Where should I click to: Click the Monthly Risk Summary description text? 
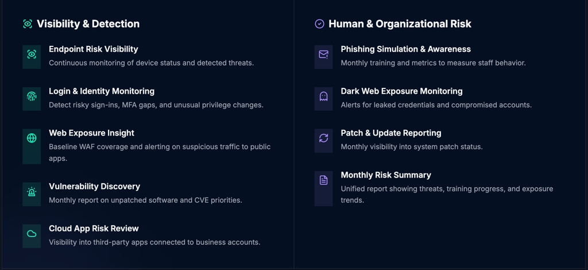tap(447, 194)
